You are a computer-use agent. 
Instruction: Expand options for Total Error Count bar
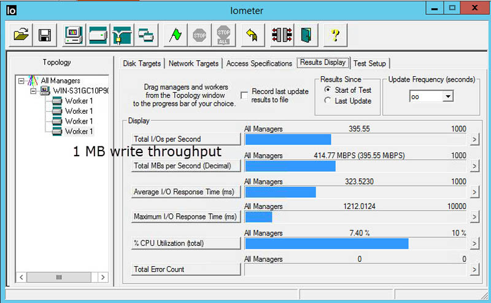point(474,269)
